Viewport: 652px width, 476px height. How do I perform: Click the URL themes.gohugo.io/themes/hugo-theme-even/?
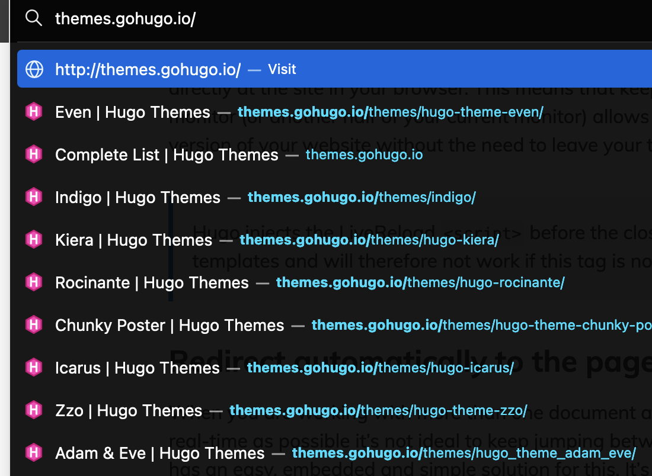click(x=391, y=112)
